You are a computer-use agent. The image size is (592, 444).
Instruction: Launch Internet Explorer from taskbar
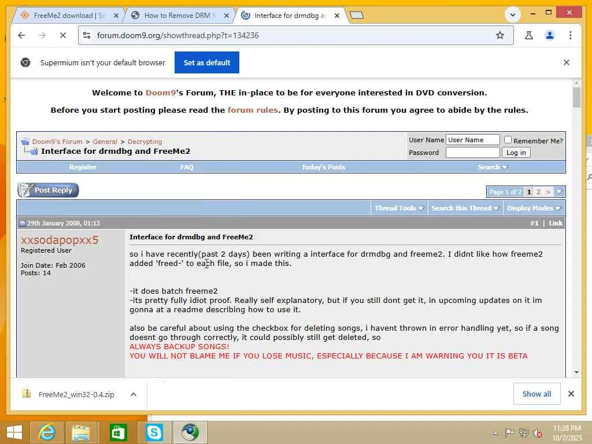pyautogui.click(x=47, y=432)
